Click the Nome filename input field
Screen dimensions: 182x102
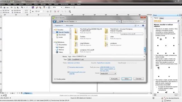tap(106, 56)
